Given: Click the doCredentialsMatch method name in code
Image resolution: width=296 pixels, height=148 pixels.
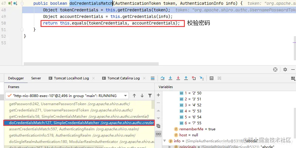Looking at the screenshot, I should [91, 3].
